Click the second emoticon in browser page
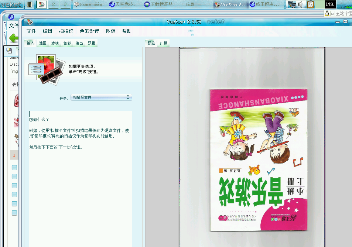Screen dimensions: 352x247 click(16, 121)
